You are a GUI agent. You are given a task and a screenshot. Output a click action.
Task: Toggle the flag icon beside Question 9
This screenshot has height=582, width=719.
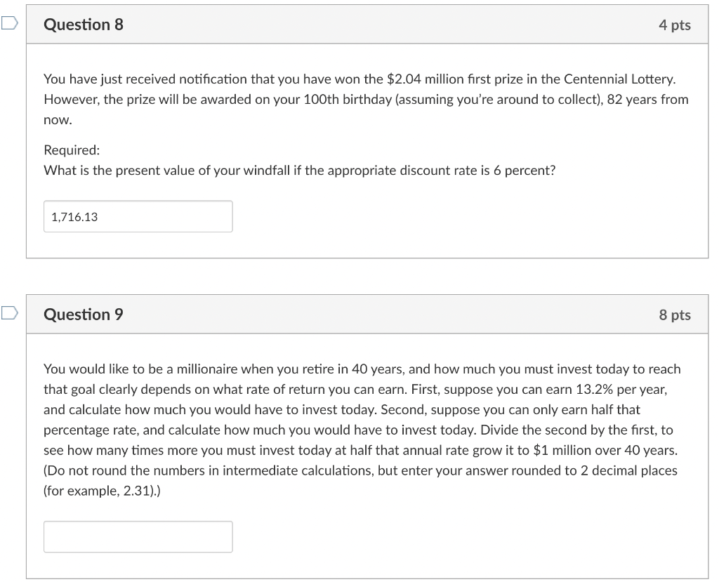[x=8, y=313]
